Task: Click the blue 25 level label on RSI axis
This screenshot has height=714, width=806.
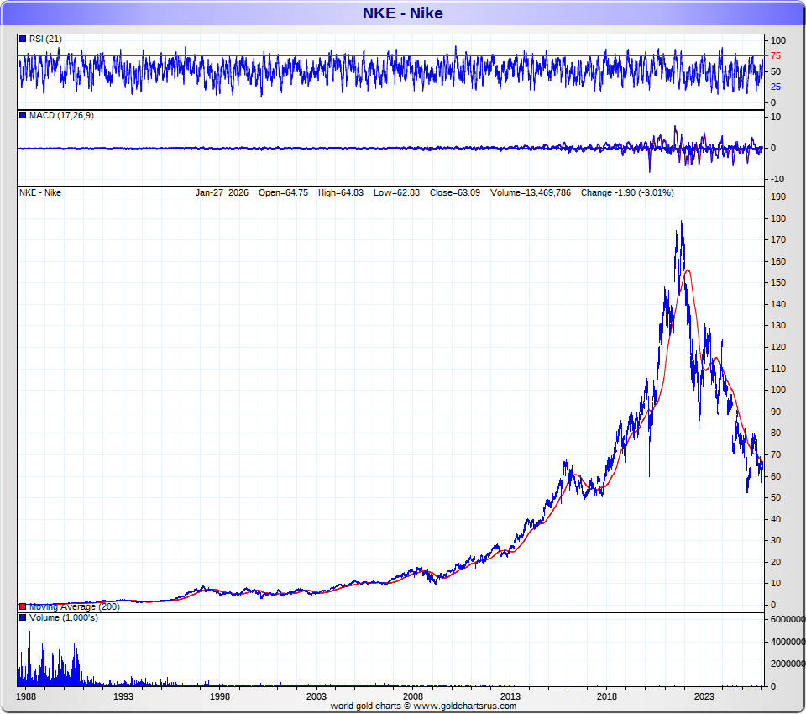Action: [777, 87]
